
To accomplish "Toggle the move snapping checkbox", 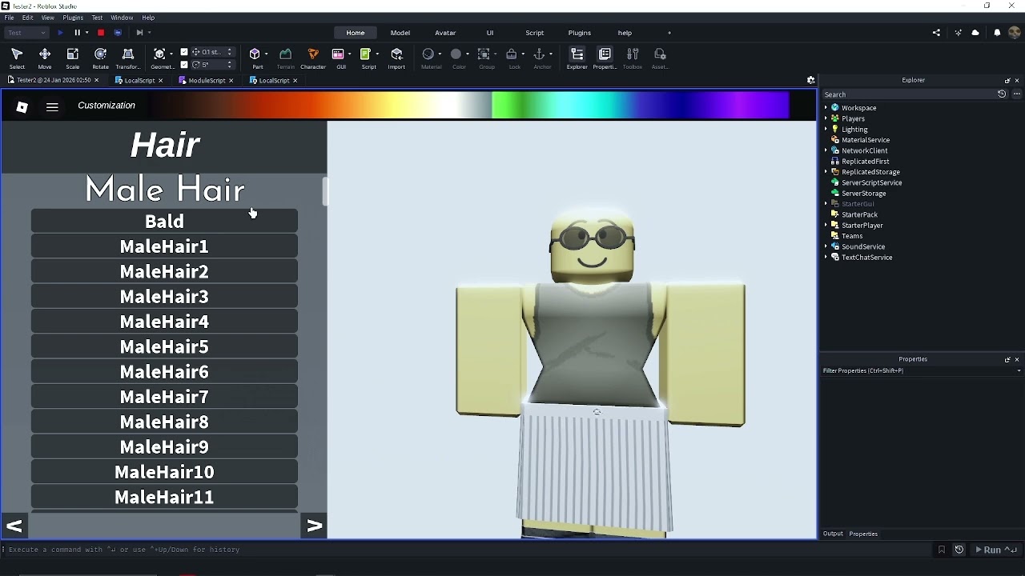I will pos(184,52).
